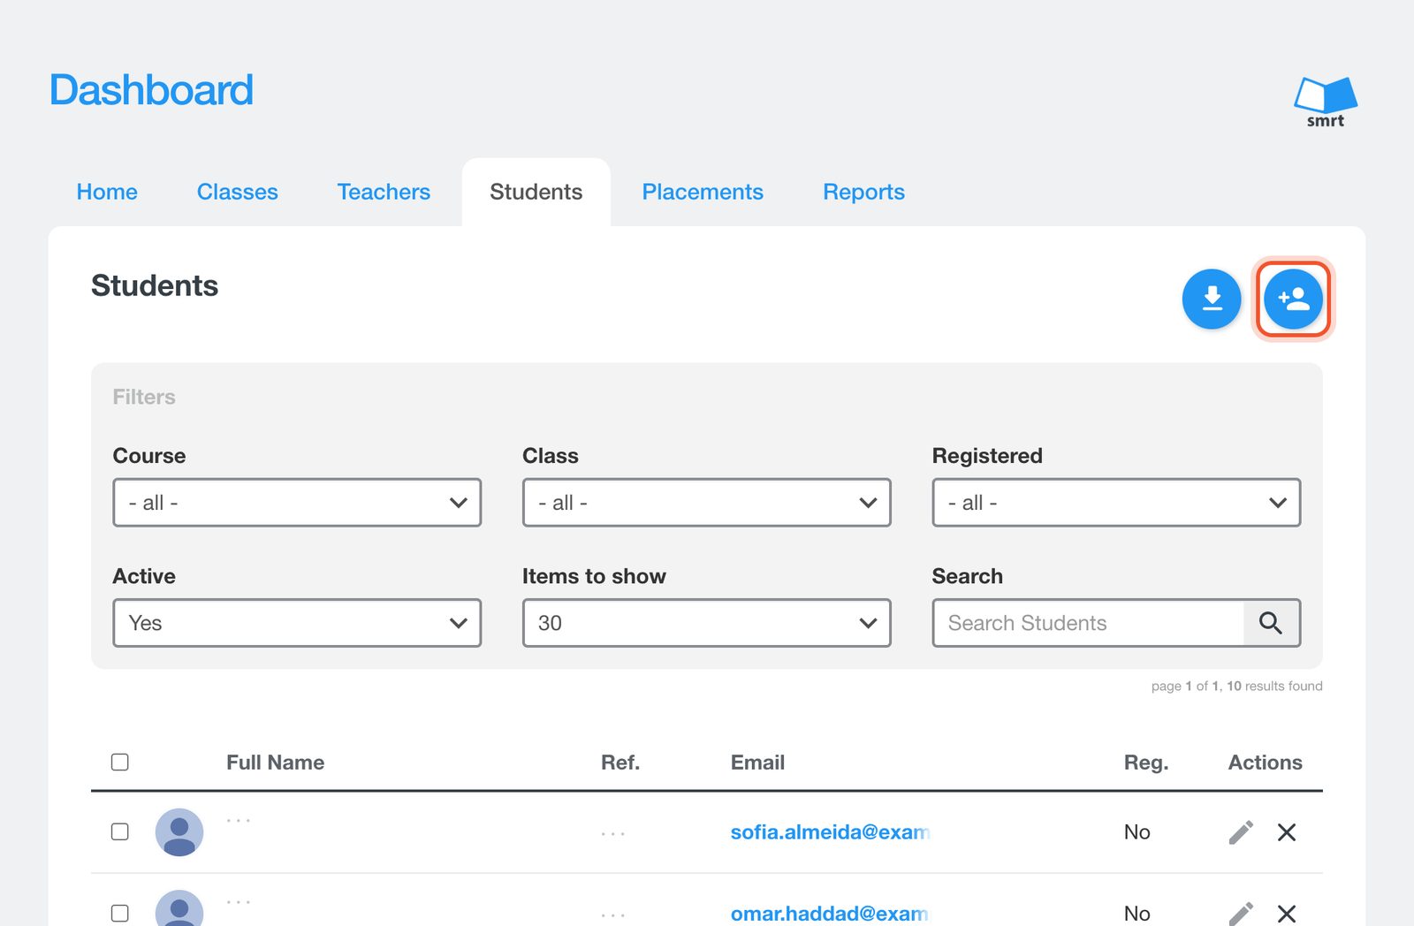Edit the omar.haddad row with pencil icon
The height and width of the screenshot is (926, 1414).
pos(1241,914)
